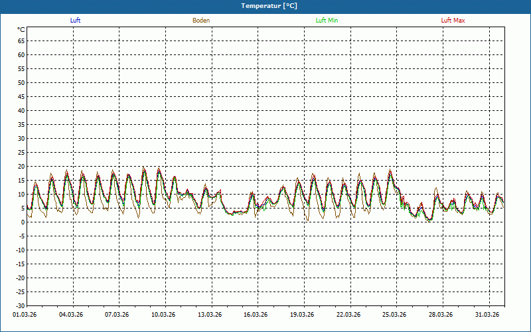Select the 01.03.26 date label

(x=25, y=315)
